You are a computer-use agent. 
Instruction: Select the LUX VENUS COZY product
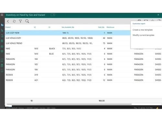[13, 38]
